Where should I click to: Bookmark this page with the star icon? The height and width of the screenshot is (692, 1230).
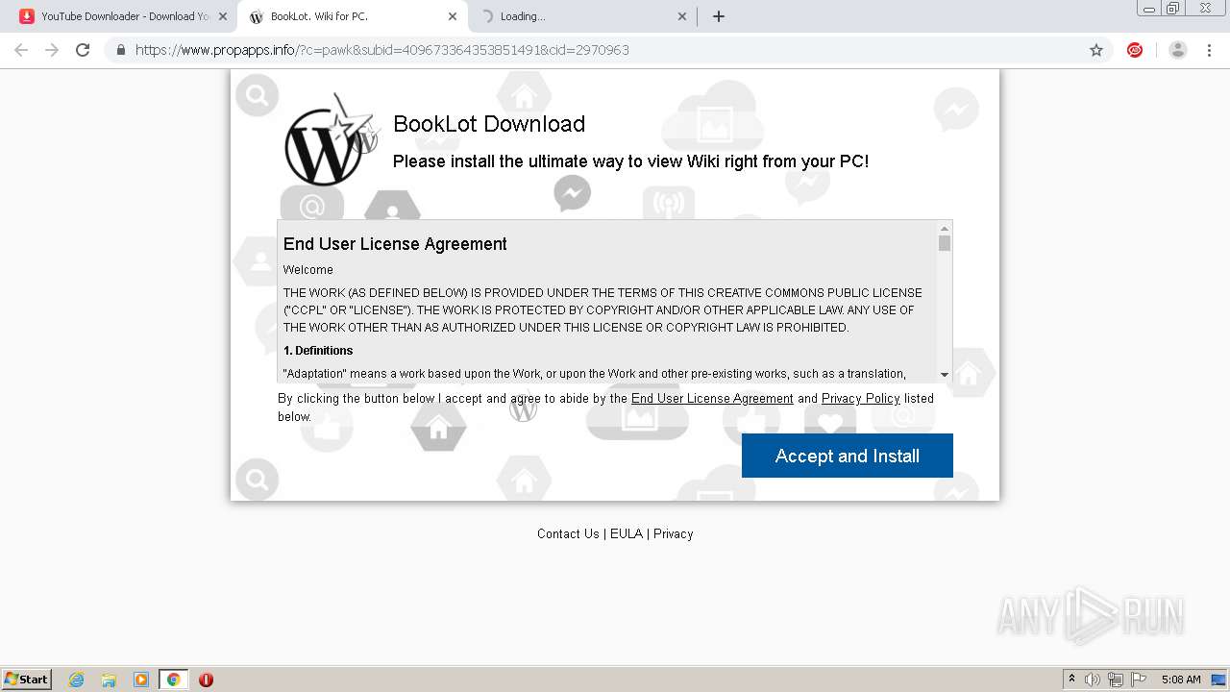[1096, 50]
